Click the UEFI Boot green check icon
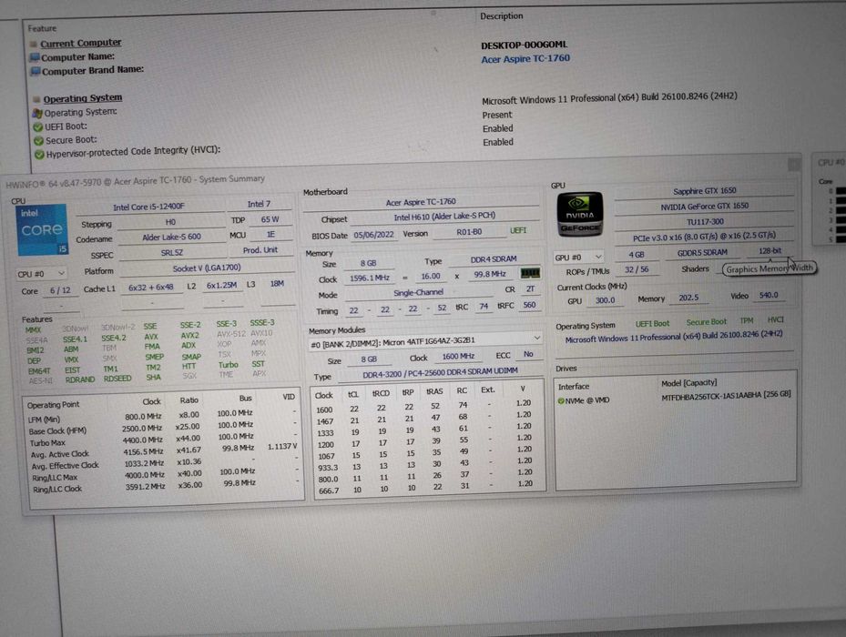The width and height of the screenshot is (846, 637). [38, 127]
